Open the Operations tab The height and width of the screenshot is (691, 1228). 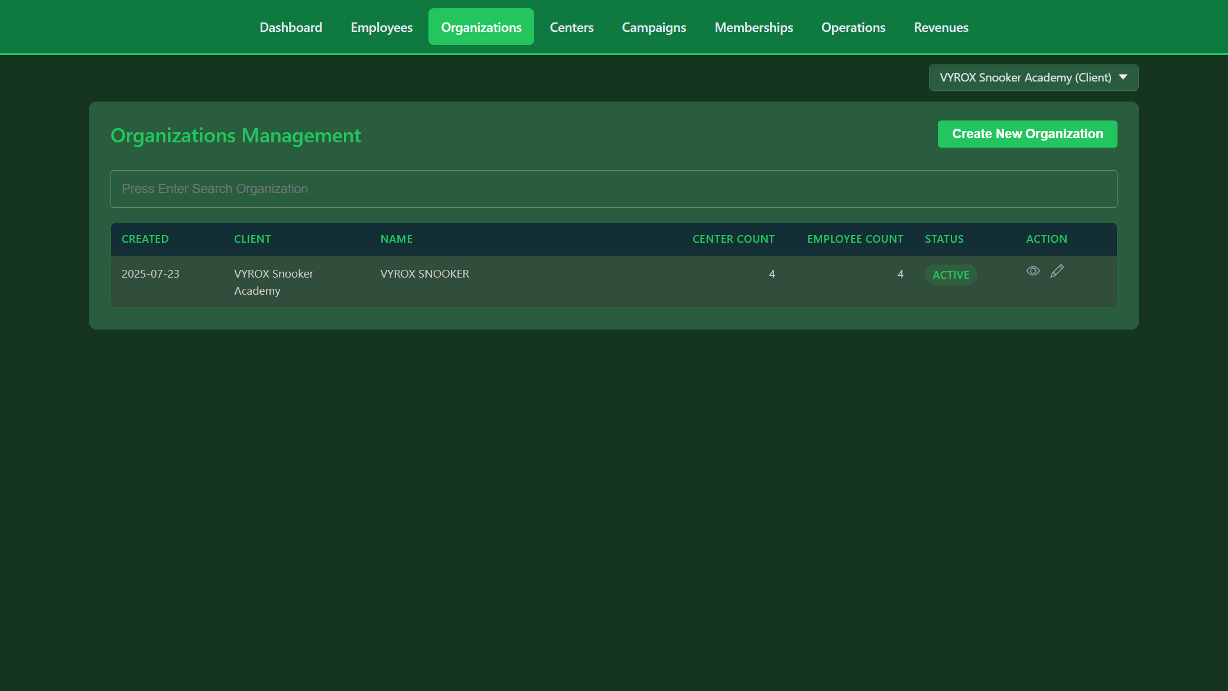point(853,27)
